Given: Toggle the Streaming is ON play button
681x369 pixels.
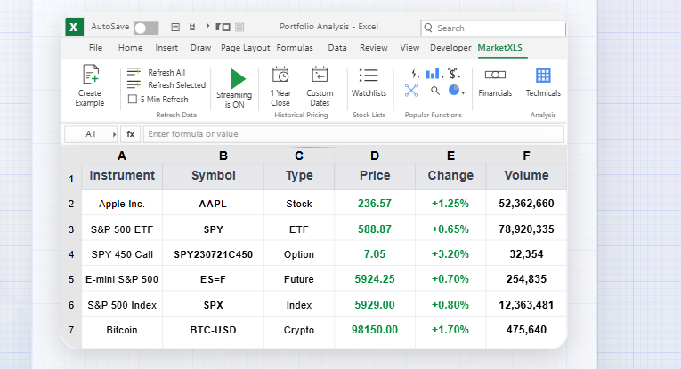Looking at the screenshot, I should pos(235,78).
